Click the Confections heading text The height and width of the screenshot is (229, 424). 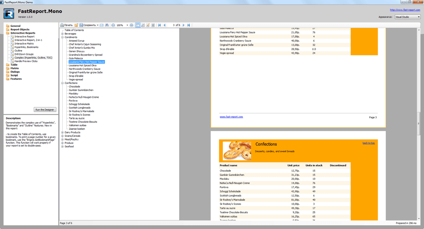[x=266, y=144]
